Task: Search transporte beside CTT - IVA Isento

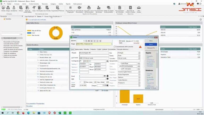Action: point(139,69)
